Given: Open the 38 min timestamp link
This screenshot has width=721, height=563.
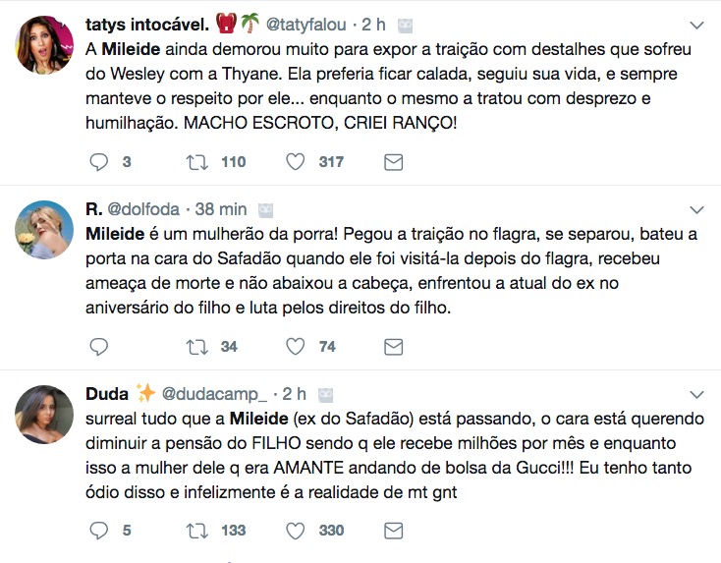Looking at the screenshot, I should [x=220, y=209].
